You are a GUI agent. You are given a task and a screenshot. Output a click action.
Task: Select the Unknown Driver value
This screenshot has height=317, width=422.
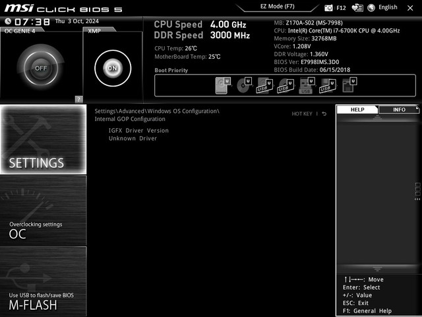click(x=133, y=138)
